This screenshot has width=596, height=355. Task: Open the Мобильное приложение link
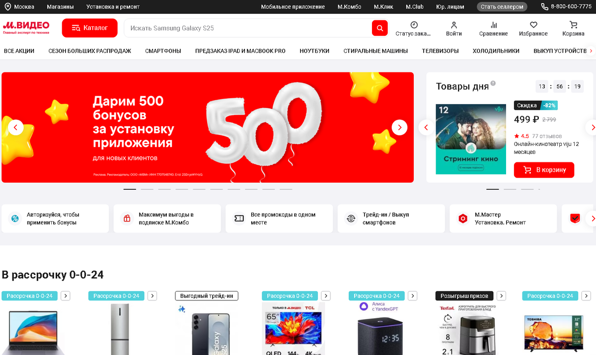coord(293,7)
